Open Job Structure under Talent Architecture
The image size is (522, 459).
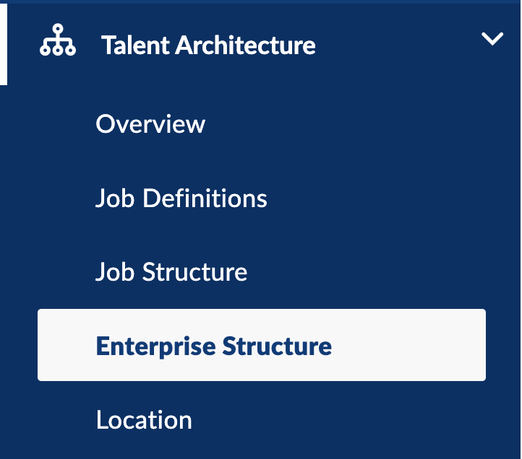pyautogui.click(x=171, y=272)
